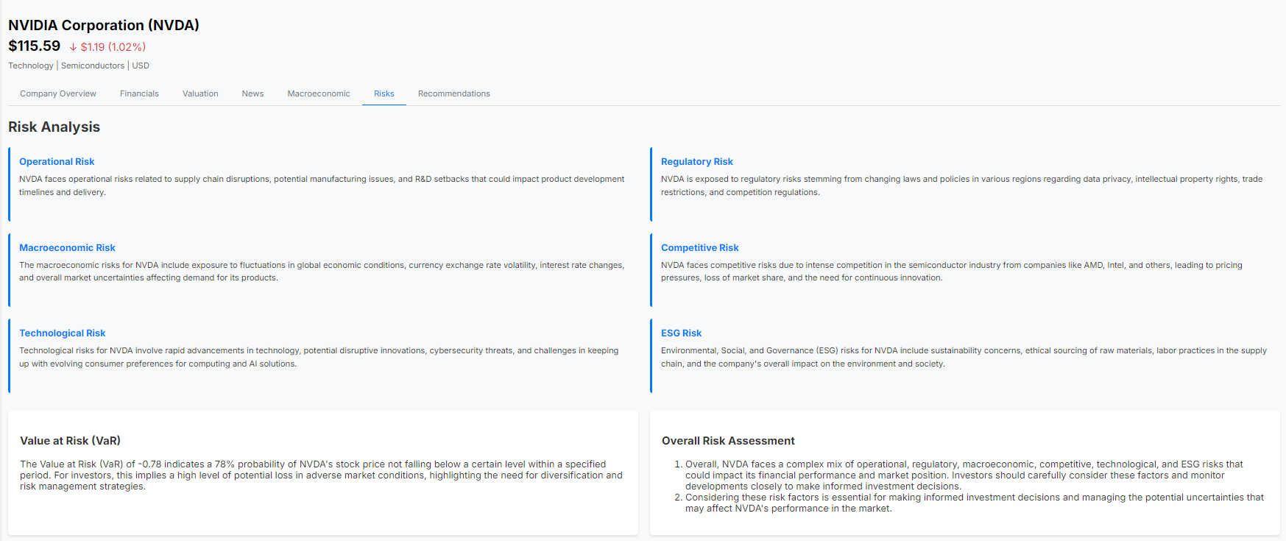This screenshot has height=541, width=1286.
Task: Click the Competitive Risk description paragraph
Action: pos(952,271)
